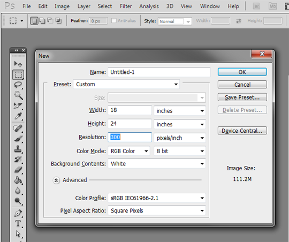Select the Magic Wand tool
Screen dimensions: 289x242
pos(18,95)
